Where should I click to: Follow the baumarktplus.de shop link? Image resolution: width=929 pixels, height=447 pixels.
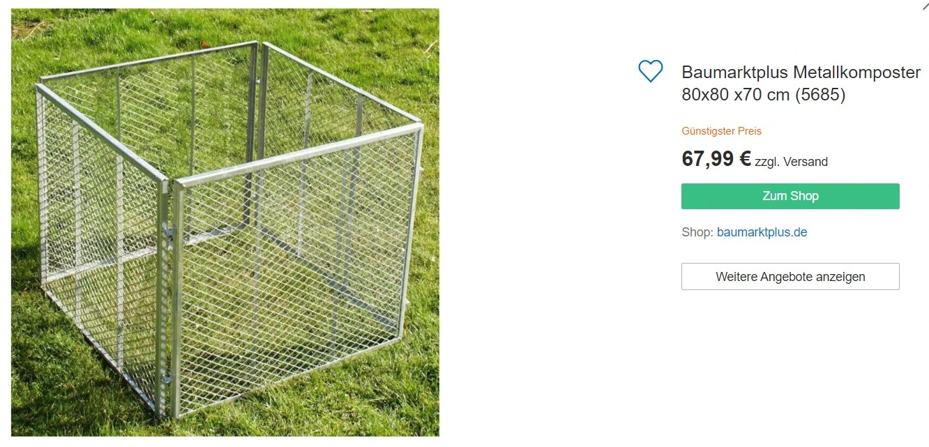pos(762,232)
